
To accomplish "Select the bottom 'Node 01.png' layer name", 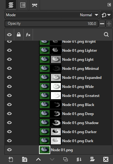I will [x=62, y=150].
